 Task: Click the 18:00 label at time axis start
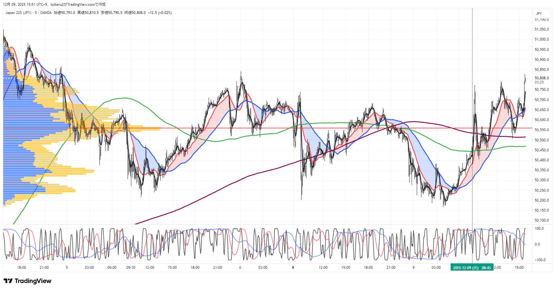(21, 268)
